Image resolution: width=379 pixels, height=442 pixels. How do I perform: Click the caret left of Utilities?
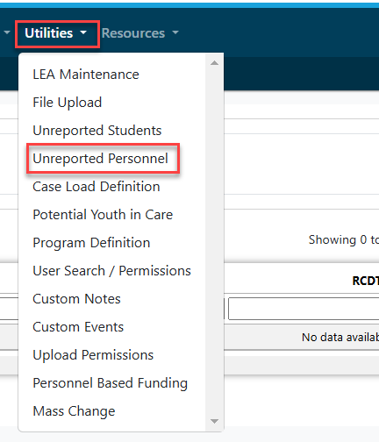pyautogui.click(x=7, y=32)
